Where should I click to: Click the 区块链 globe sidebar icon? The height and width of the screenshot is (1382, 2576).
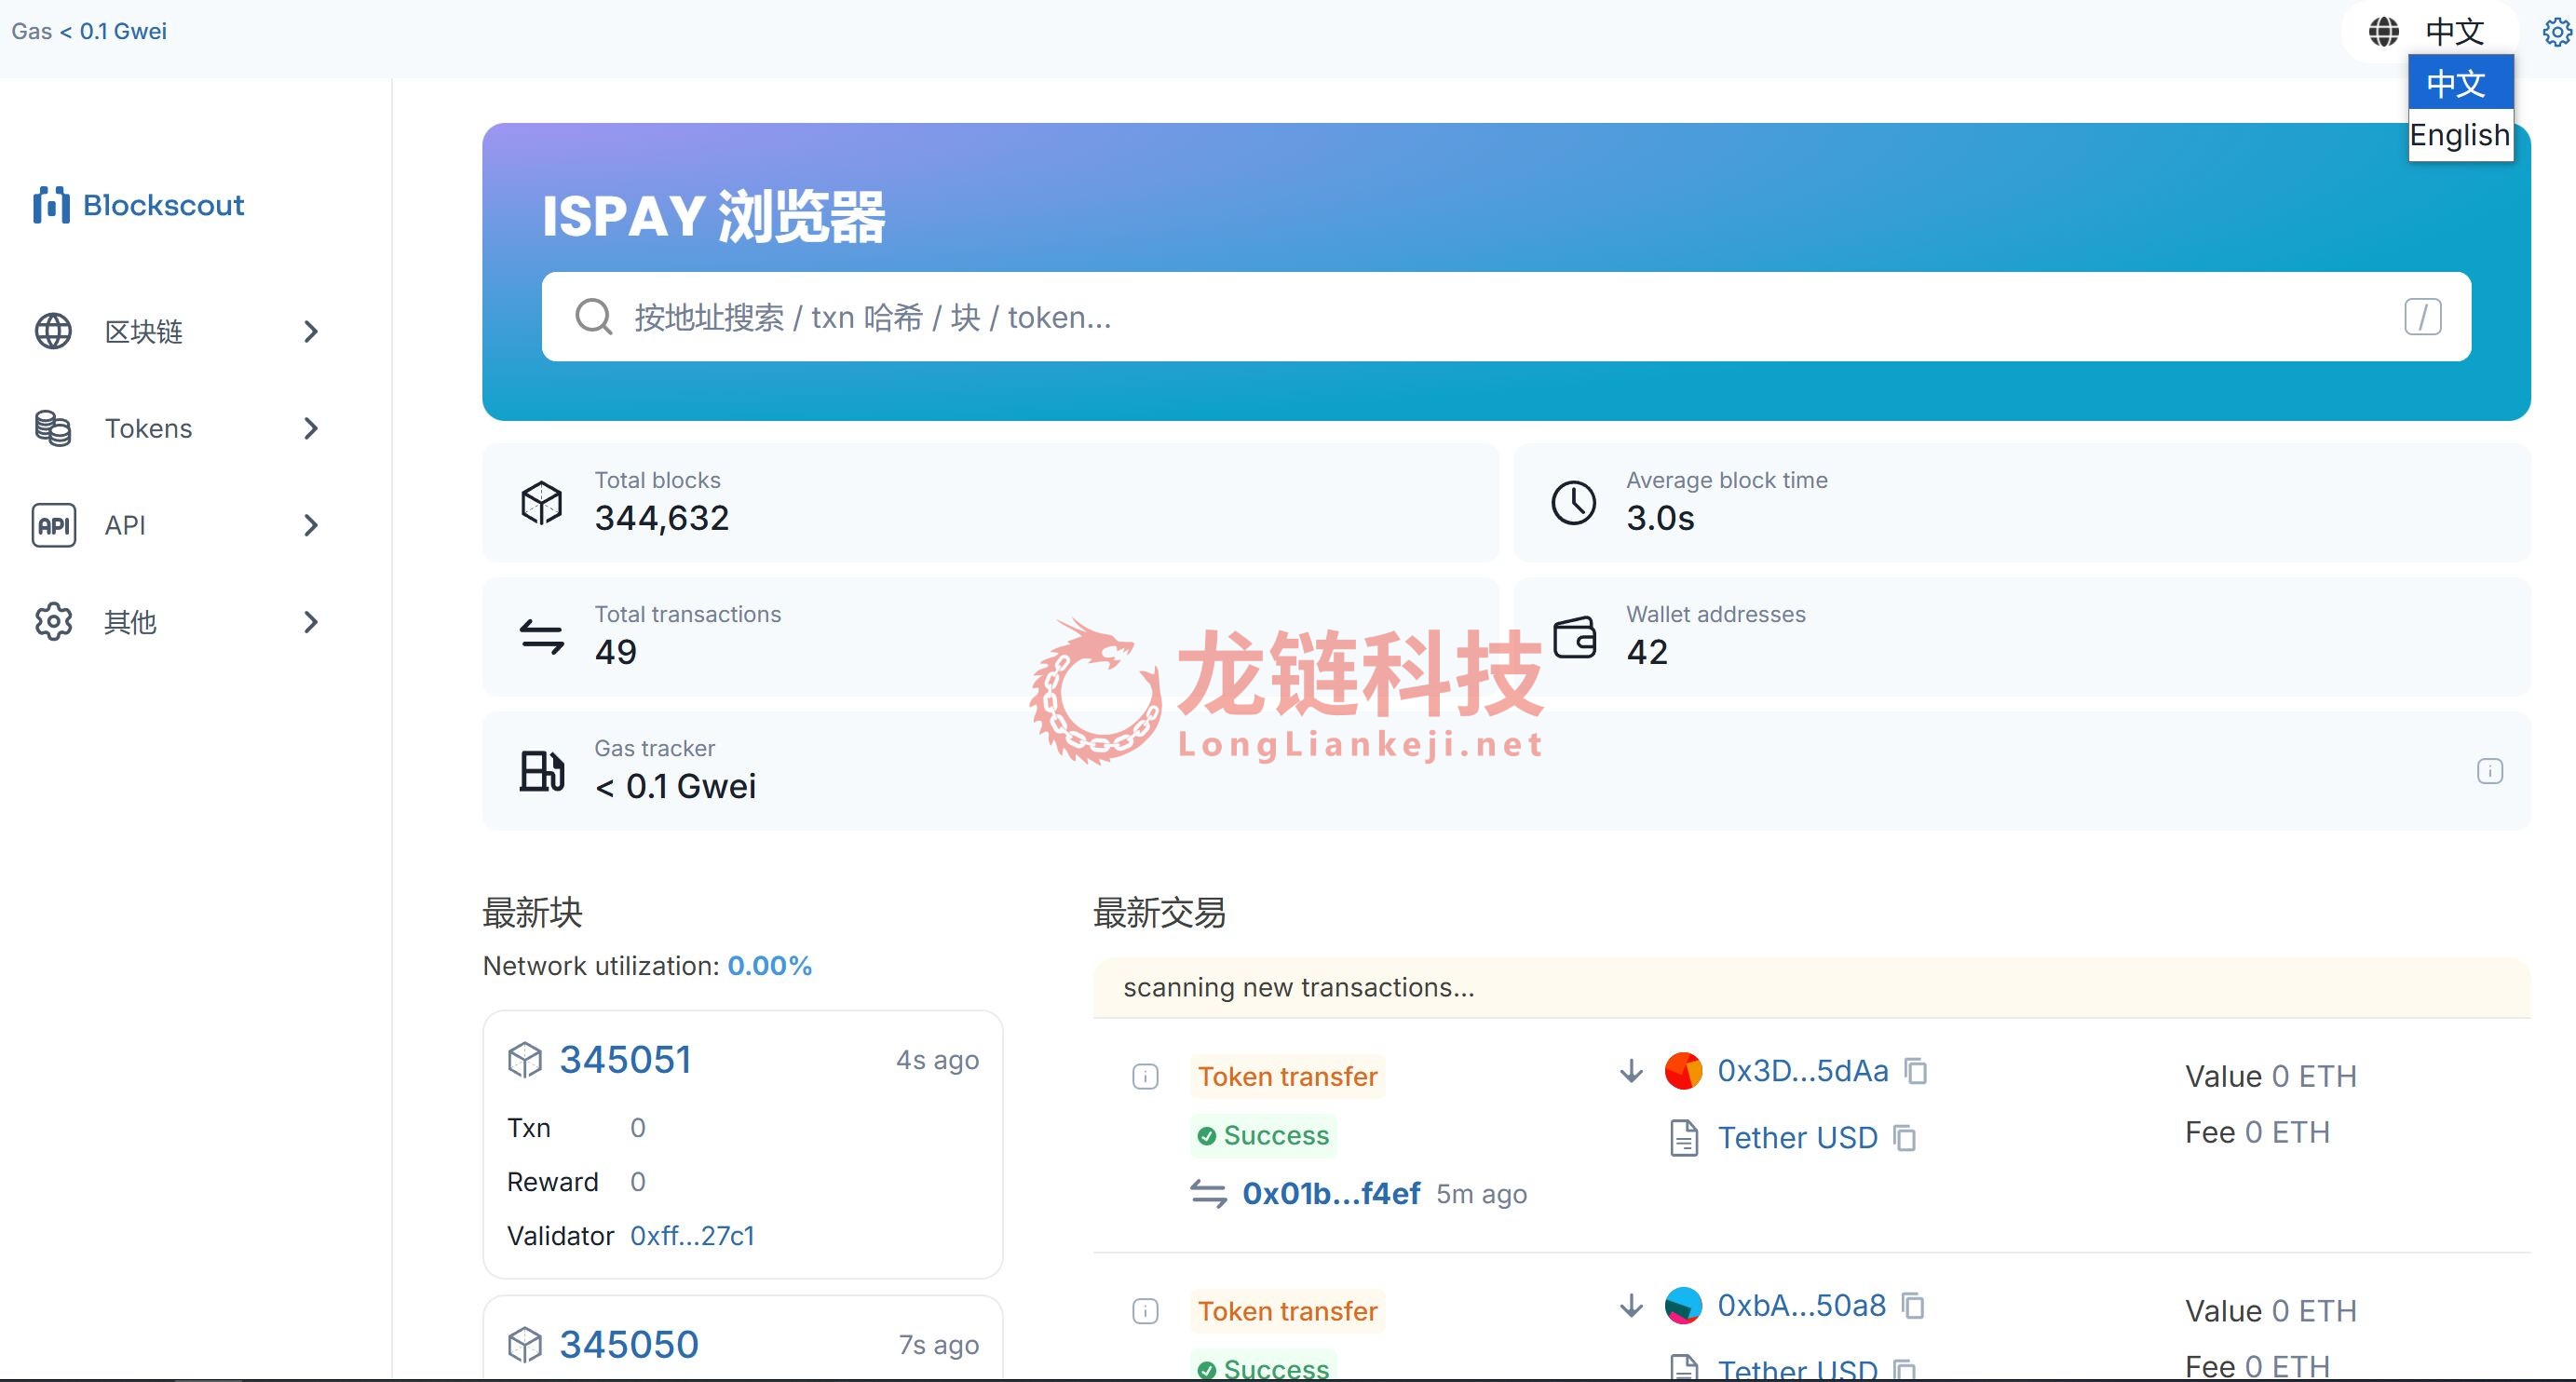[x=53, y=331]
